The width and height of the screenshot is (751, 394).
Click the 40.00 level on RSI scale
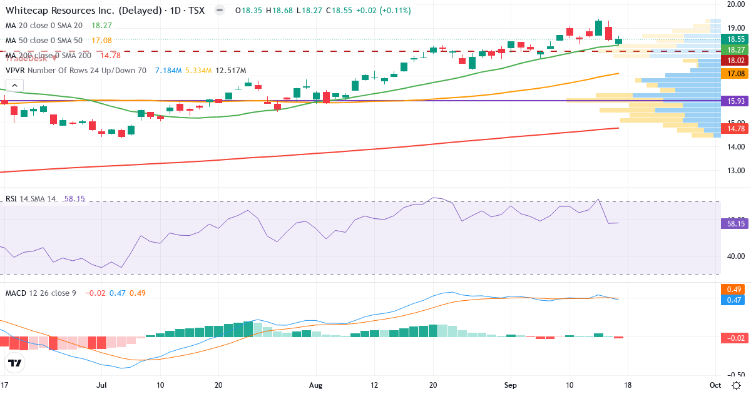(735, 256)
